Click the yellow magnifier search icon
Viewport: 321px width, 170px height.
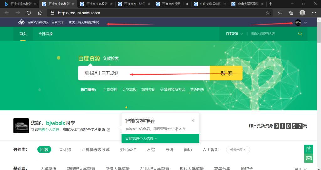300,34
